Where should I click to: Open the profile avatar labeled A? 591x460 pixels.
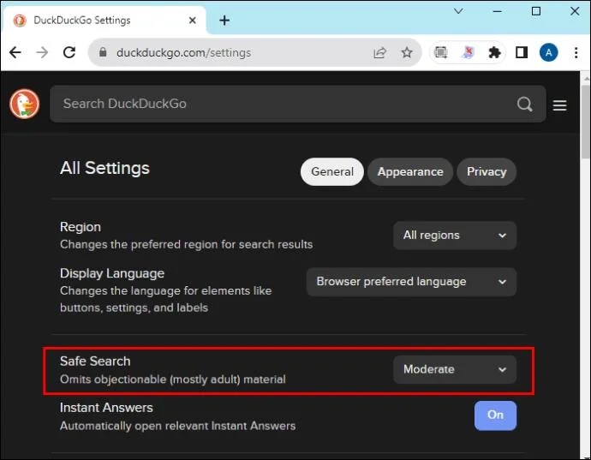click(x=548, y=52)
